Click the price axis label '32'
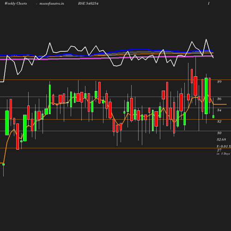Image resolution: width=231 pixels, height=231 pixels. (219, 122)
